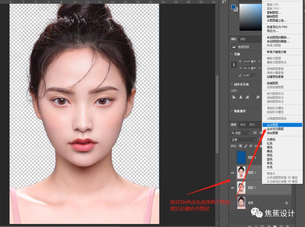Select the align horizontal centers icon

[240, 97]
